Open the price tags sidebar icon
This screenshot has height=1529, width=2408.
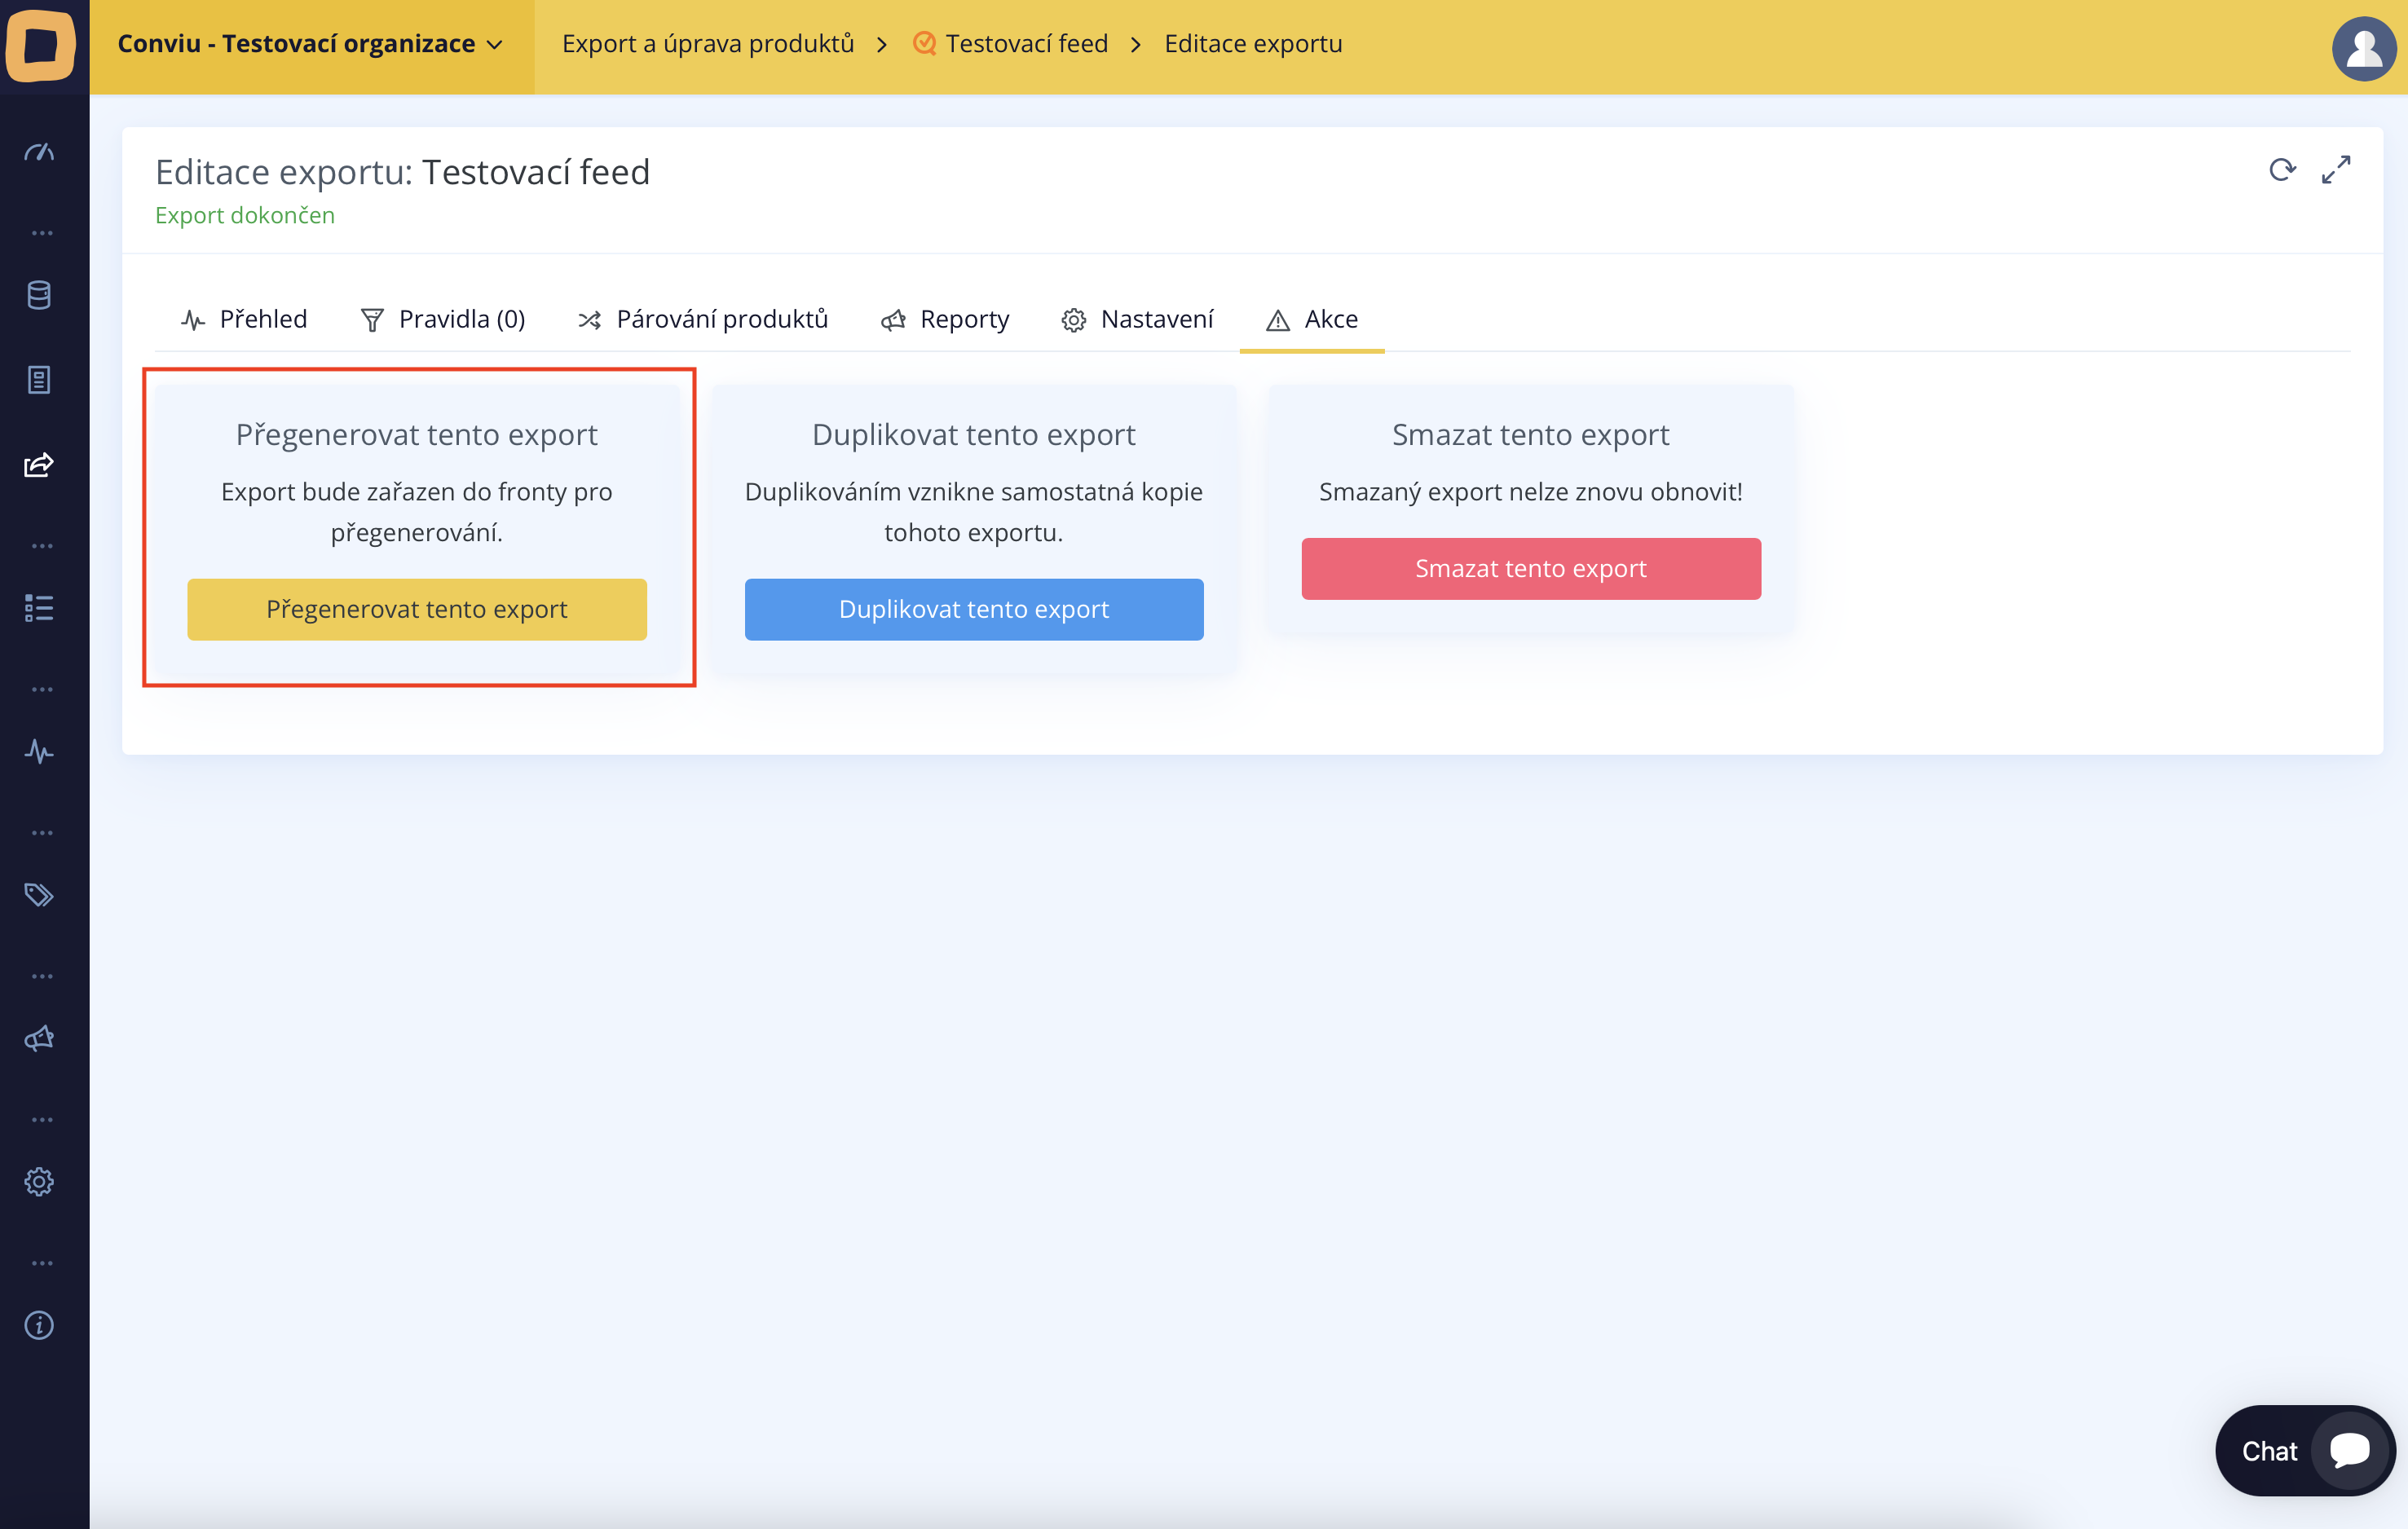(x=40, y=895)
